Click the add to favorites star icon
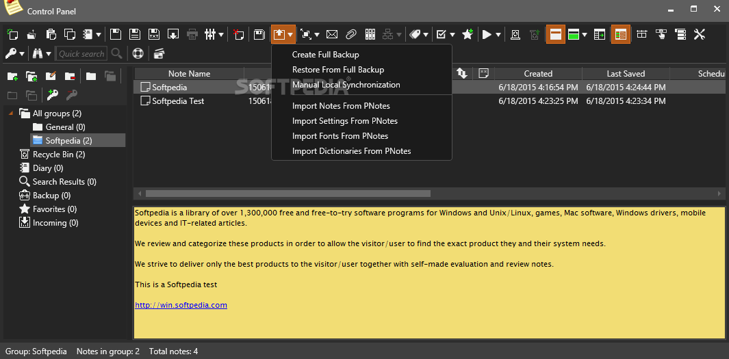 tap(468, 34)
